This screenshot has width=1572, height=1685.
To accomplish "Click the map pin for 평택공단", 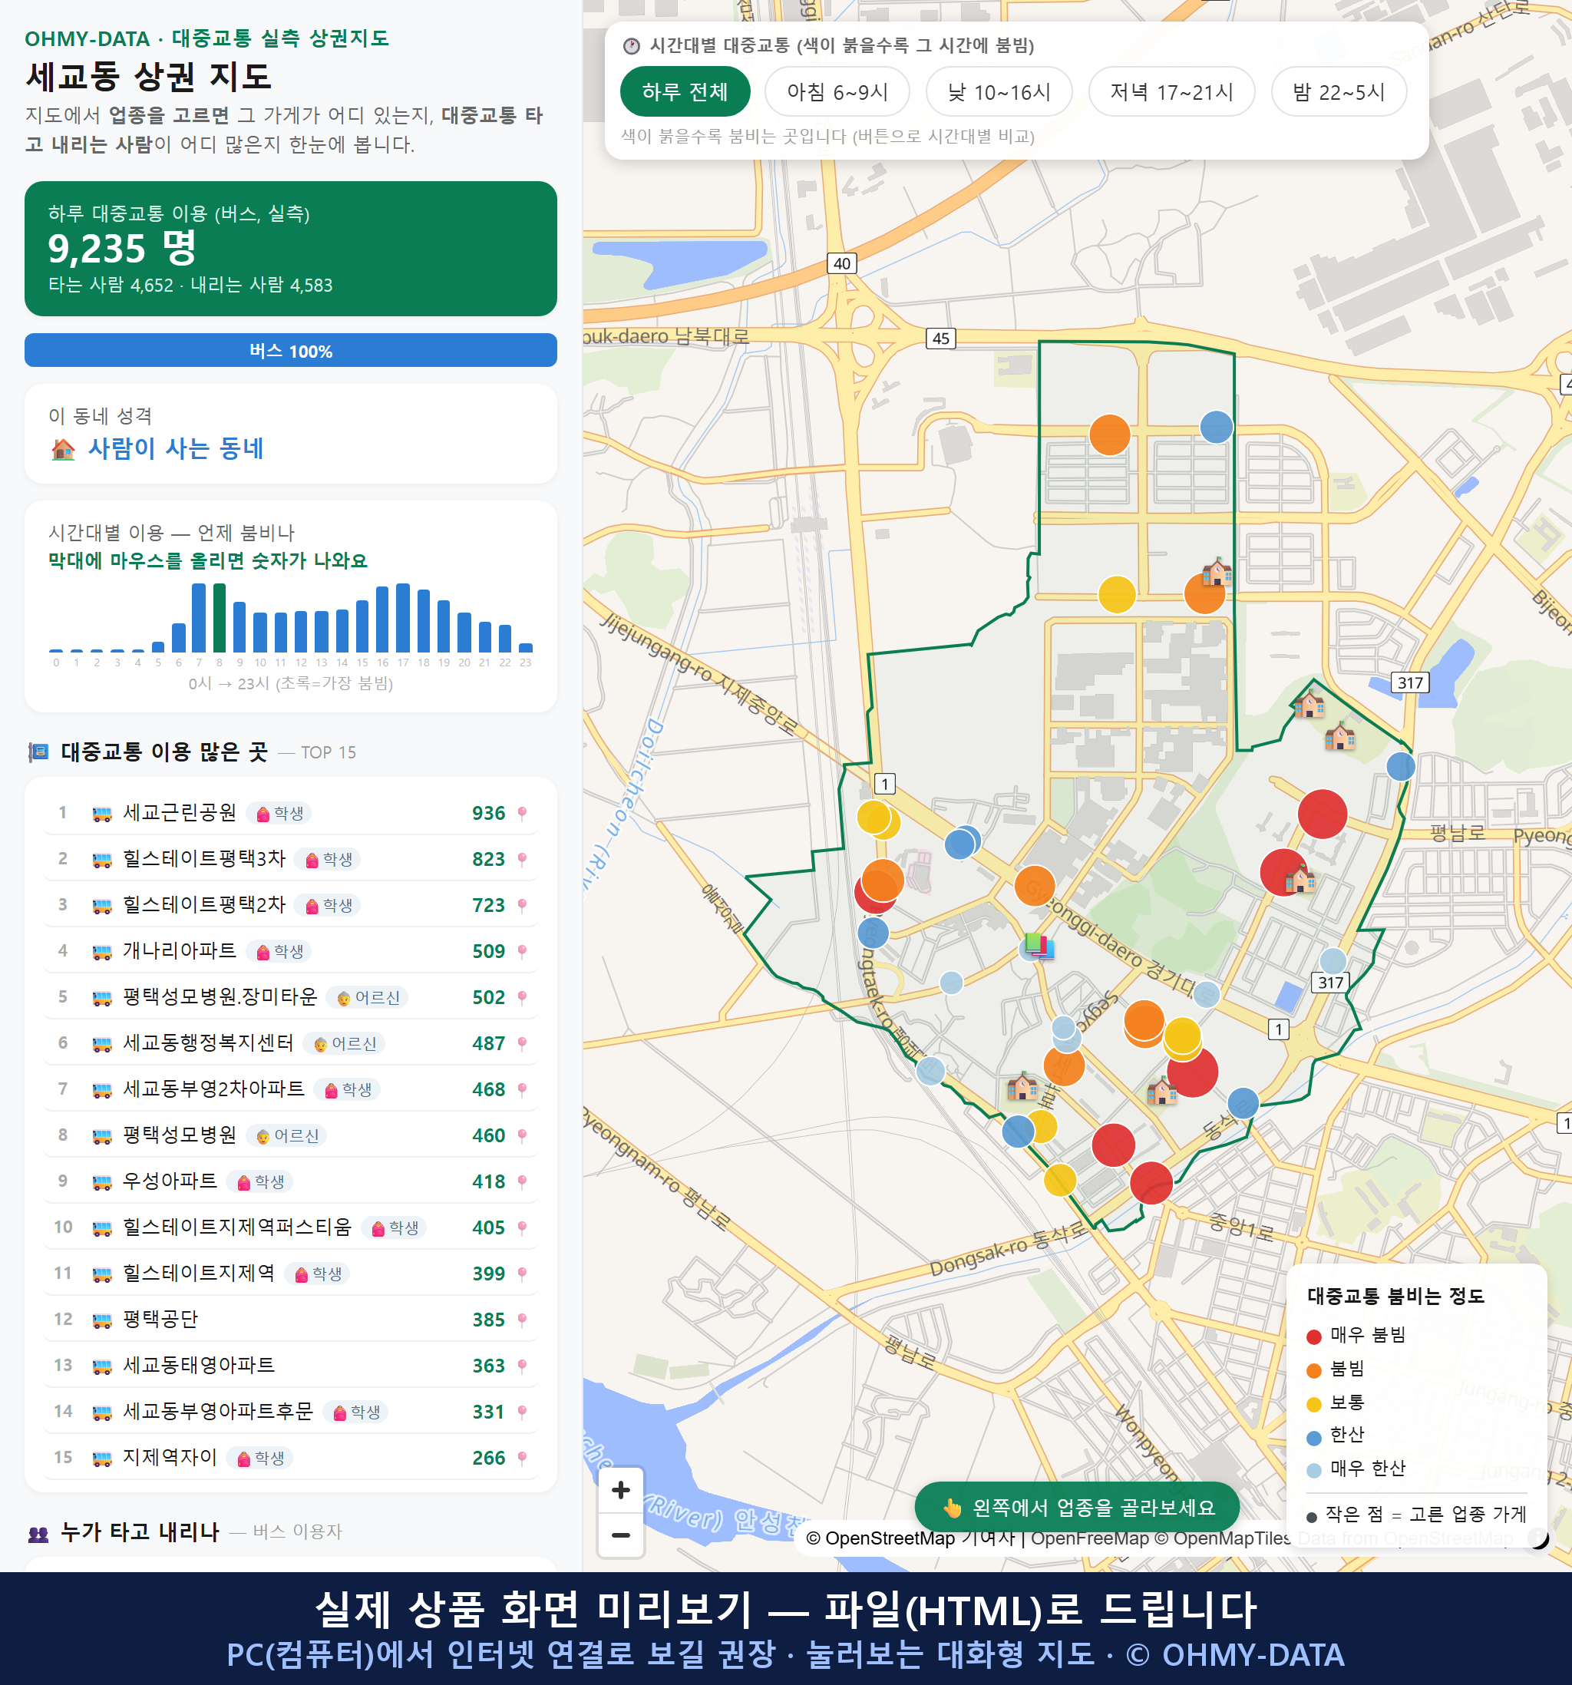I will (522, 1320).
